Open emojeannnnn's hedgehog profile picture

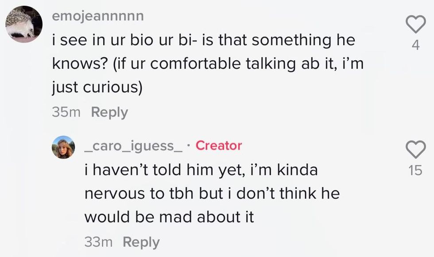click(x=24, y=24)
